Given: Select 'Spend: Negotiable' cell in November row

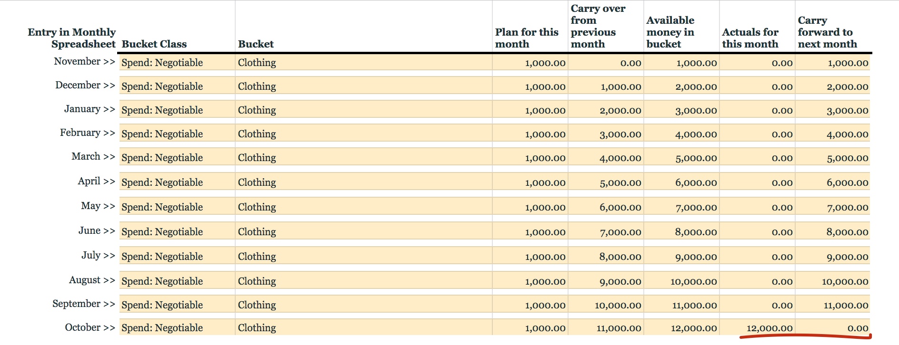Looking at the screenshot, I should pos(177,62).
